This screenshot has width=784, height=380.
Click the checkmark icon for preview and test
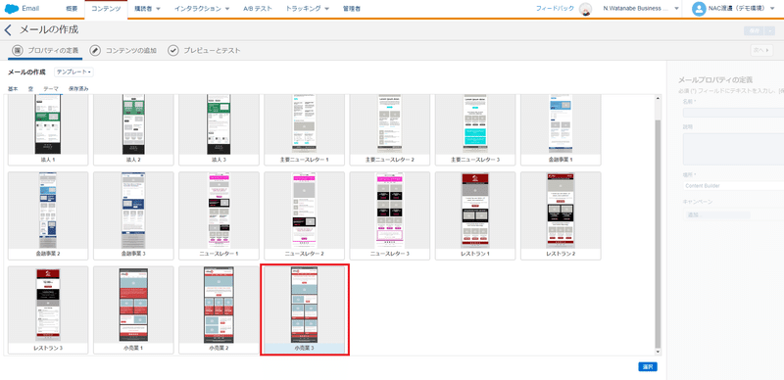(173, 51)
